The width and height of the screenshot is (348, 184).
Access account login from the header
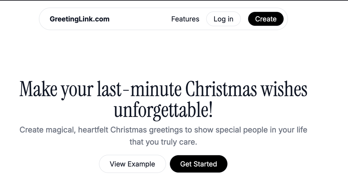[x=223, y=19]
